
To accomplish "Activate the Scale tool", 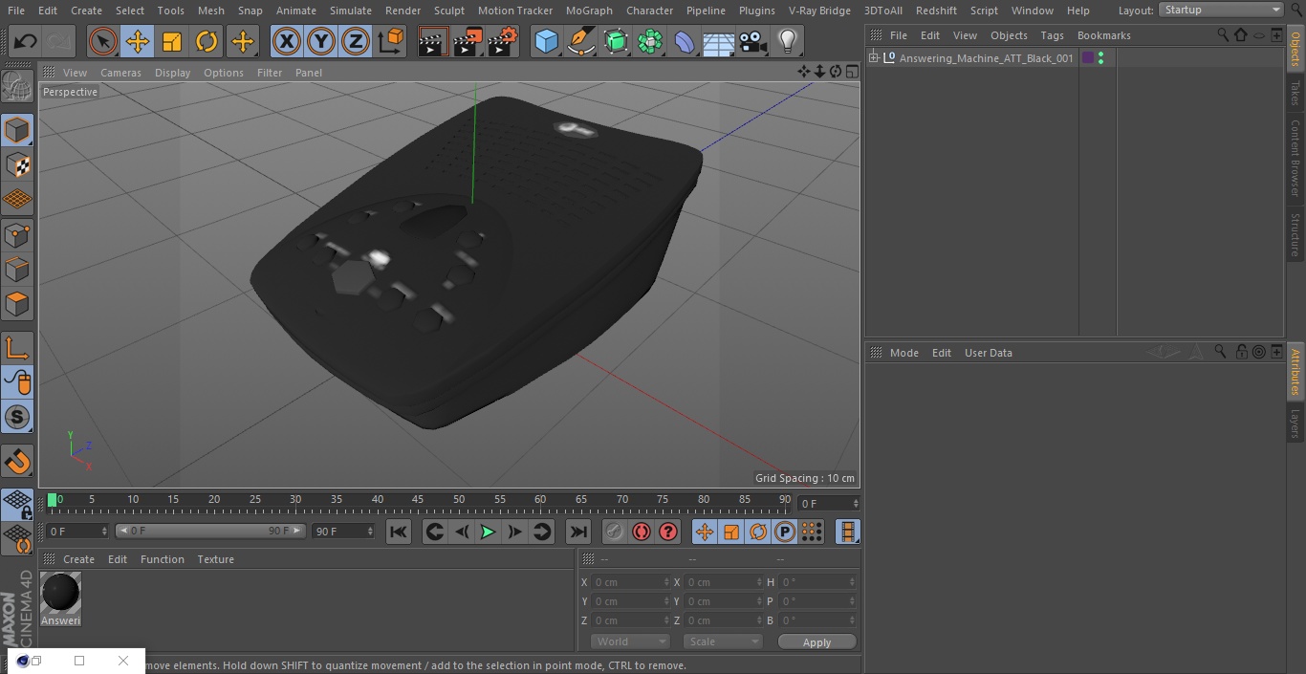I will [x=172, y=41].
